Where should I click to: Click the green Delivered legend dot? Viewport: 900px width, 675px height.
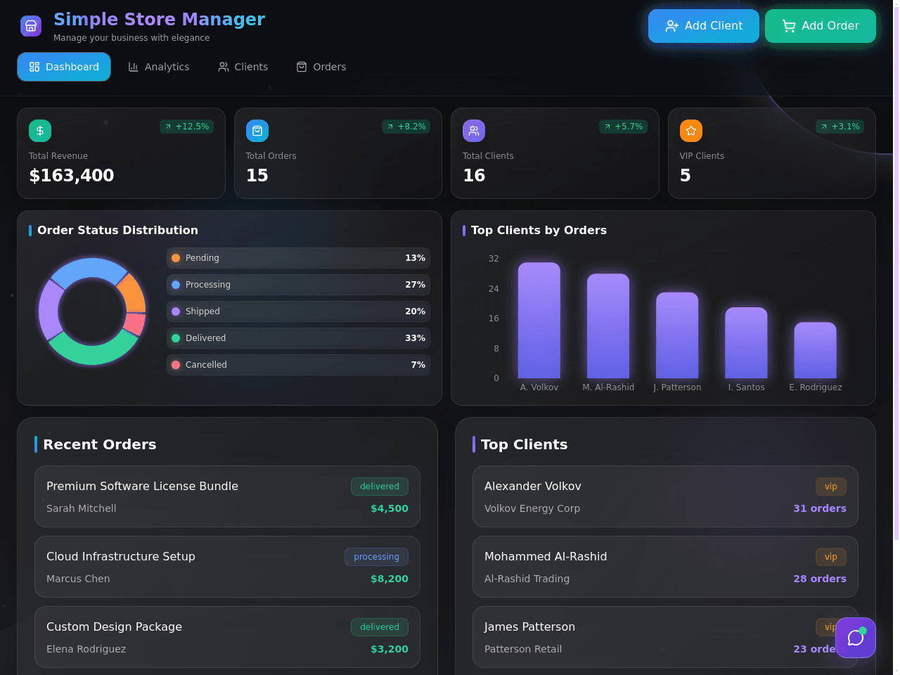(x=176, y=338)
